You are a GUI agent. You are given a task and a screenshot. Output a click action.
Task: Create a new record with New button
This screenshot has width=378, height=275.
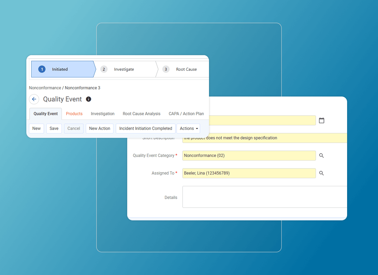36,128
